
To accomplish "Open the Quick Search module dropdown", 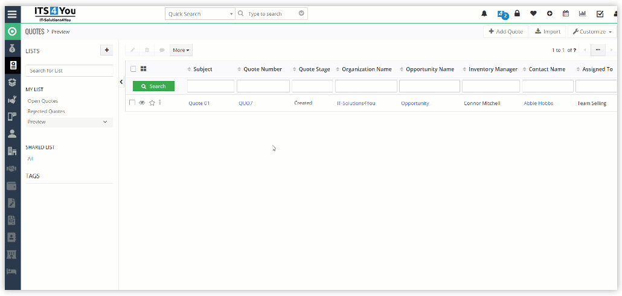I will coord(200,14).
